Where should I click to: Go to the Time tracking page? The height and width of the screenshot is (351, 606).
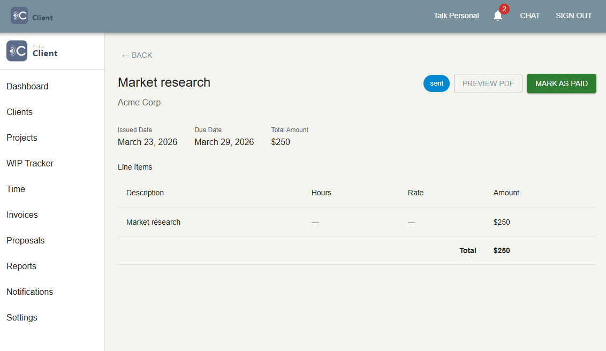click(x=16, y=189)
